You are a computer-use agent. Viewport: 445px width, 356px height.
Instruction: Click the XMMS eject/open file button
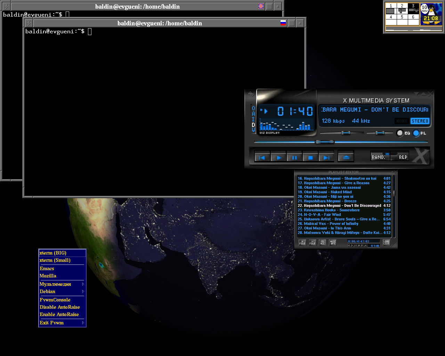346,157
